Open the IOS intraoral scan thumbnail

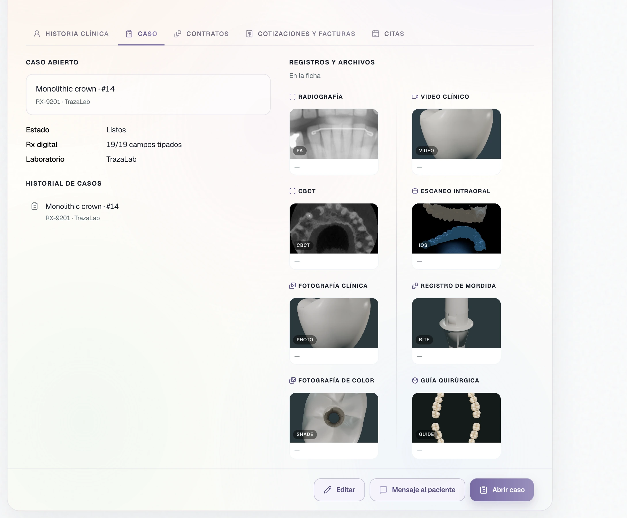456,228
